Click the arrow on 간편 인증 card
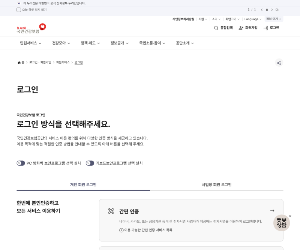 pyautogui.click(x=272, y=211)
